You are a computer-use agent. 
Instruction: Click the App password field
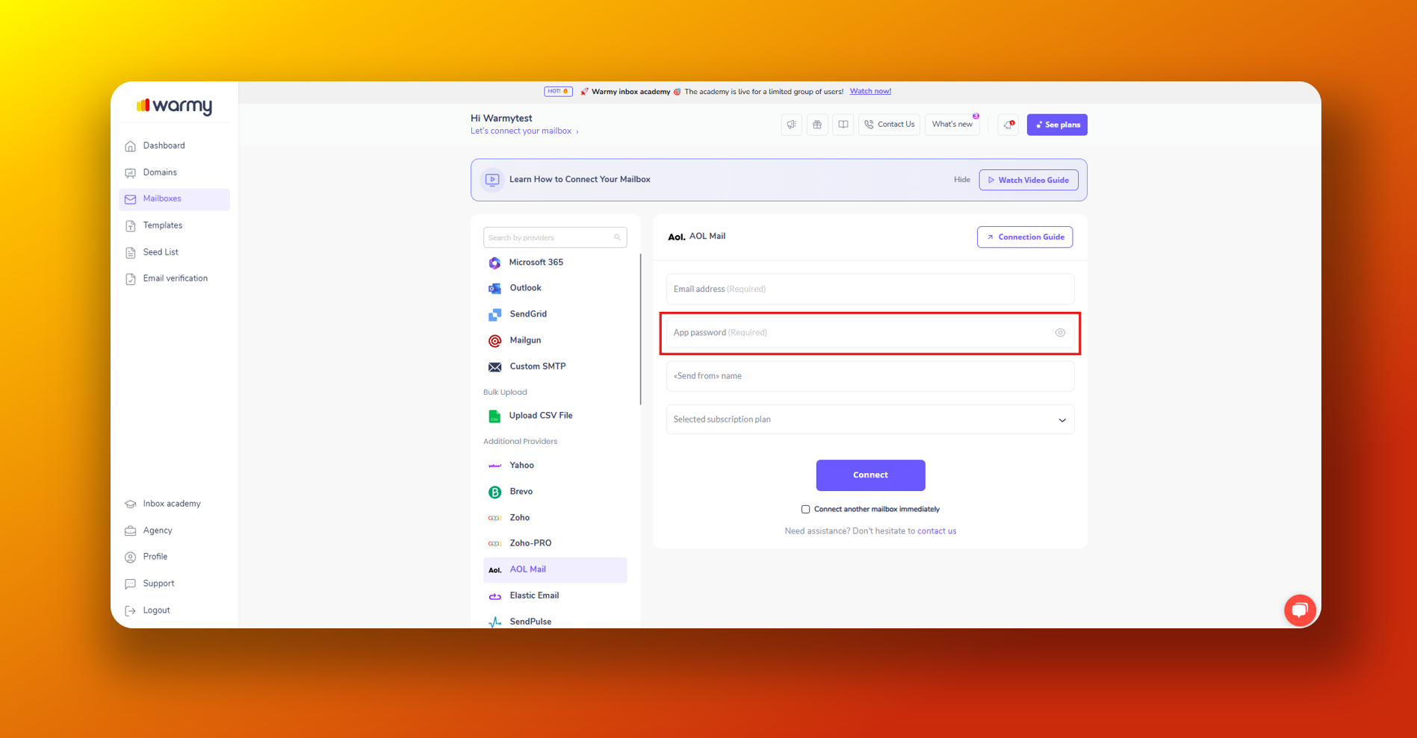[x=870, y=333]
